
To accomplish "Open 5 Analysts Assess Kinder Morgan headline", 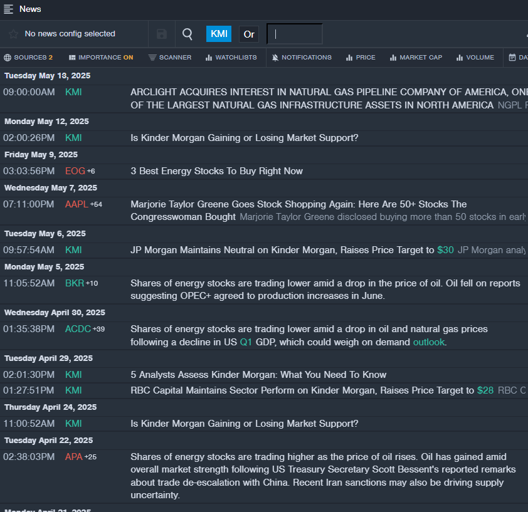I will coord(258,375).
